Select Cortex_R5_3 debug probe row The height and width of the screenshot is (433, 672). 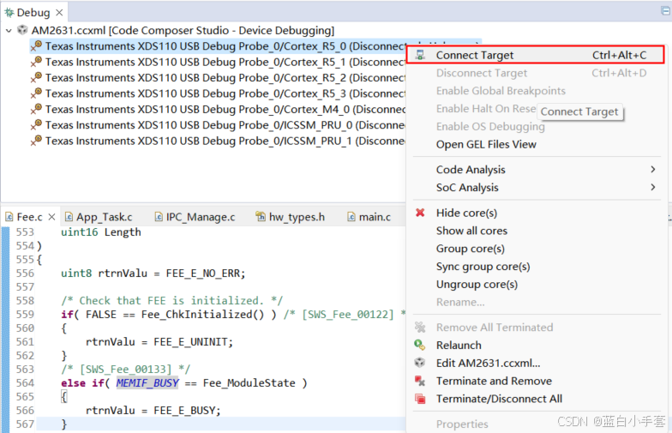click(x=219, y=93)
